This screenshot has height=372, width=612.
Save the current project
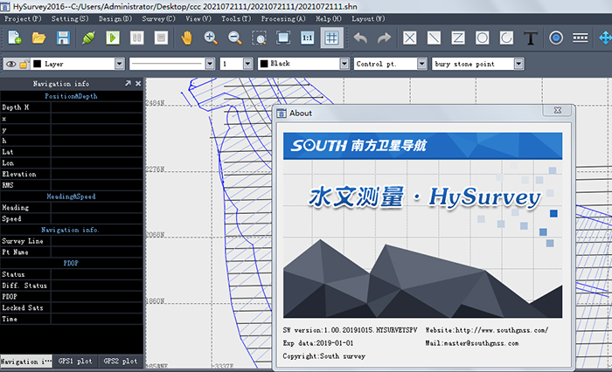pos(63,38)
